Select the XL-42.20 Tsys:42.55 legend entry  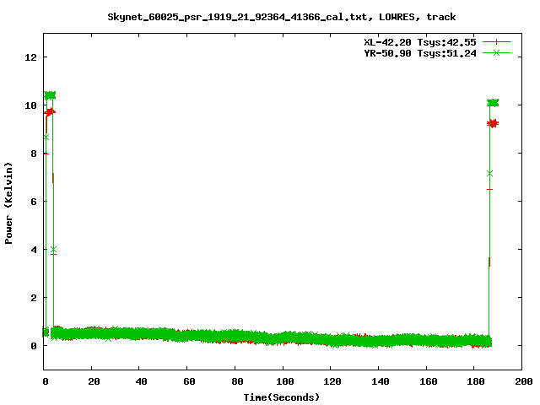[420, 42]
